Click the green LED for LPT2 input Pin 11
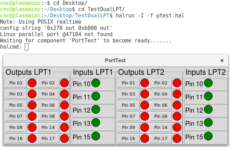230x147 pixels. tap(208, 96)
